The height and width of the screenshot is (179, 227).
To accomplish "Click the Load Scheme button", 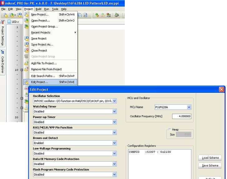I will pos(210,158).
